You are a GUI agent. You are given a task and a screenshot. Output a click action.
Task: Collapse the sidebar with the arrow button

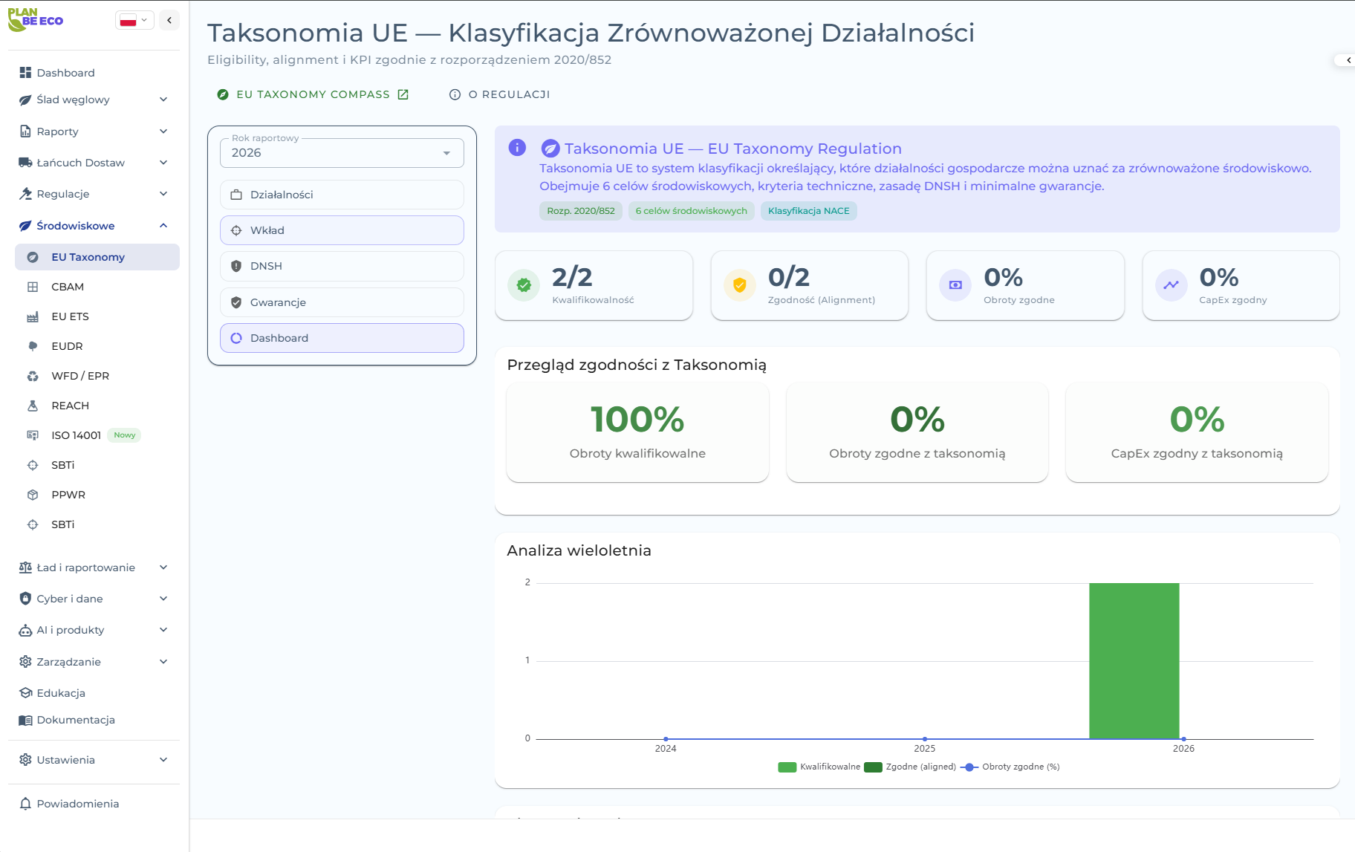click(169, 20)
